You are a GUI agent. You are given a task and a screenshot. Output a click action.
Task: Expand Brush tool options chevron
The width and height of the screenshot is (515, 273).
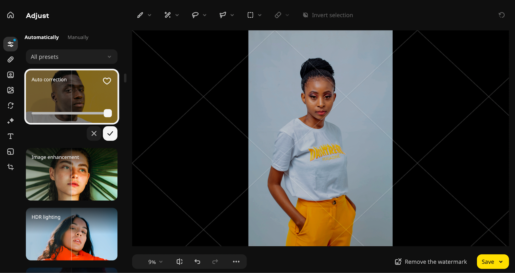click(150, 15)
